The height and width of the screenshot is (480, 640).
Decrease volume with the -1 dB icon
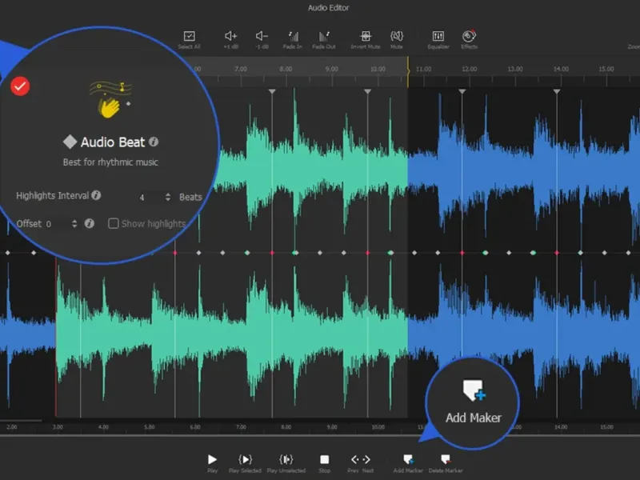(262, 36)
